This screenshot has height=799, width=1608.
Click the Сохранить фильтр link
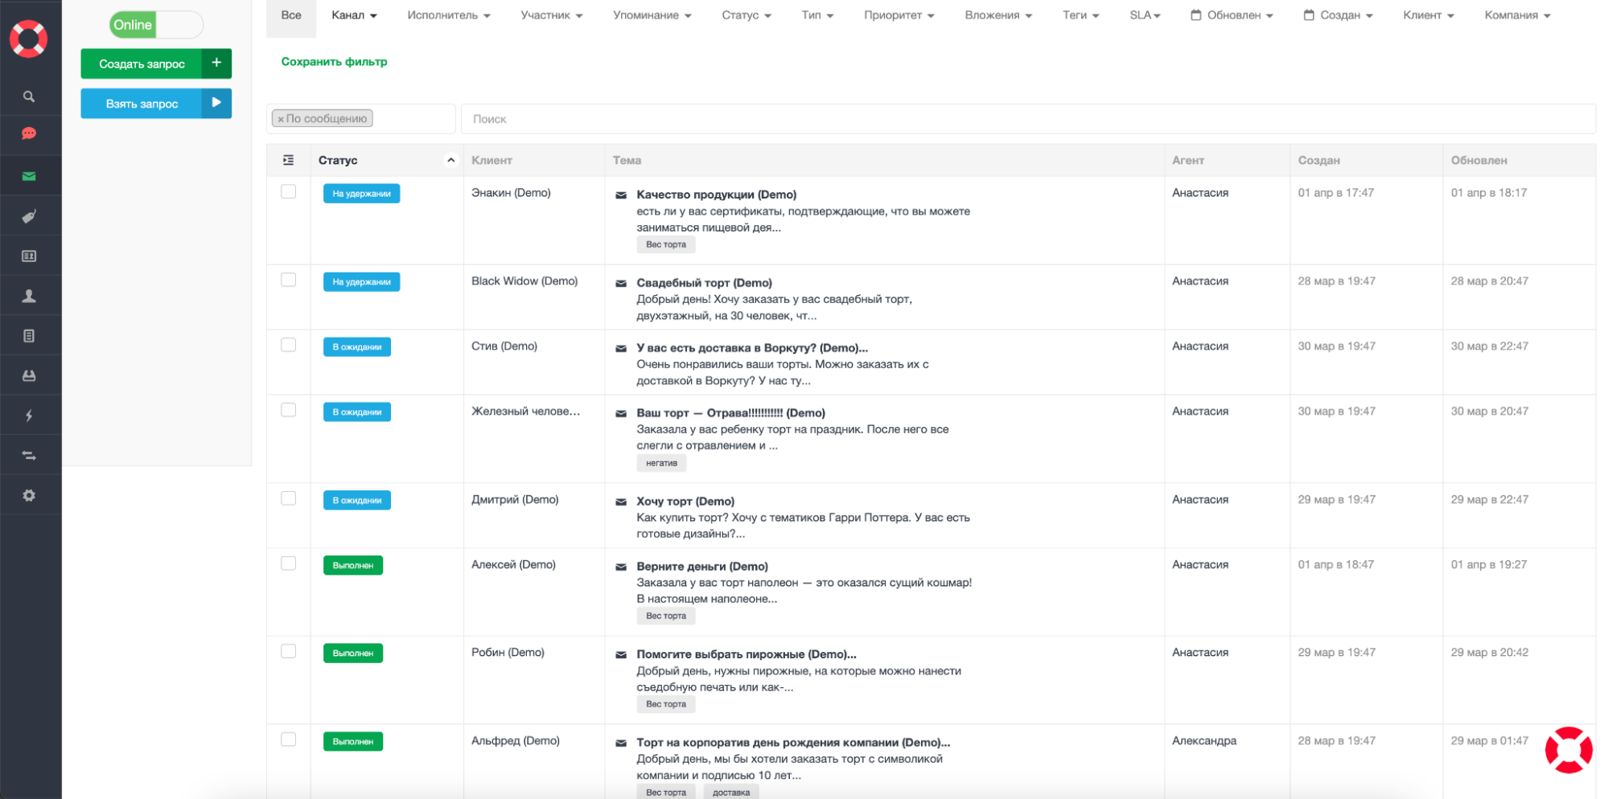click(x=334, y=62)
